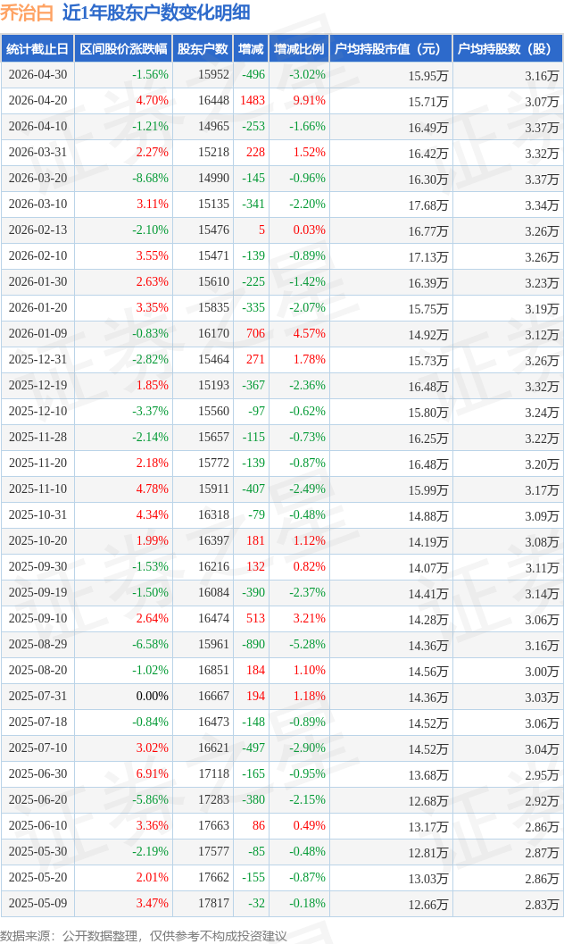
Task: Click the 0.00% price change cell
Action: [152, 696]
